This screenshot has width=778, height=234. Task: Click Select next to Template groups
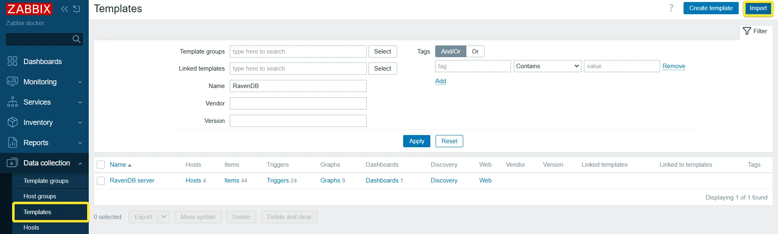pyautogui.click(x=383, y=52)
